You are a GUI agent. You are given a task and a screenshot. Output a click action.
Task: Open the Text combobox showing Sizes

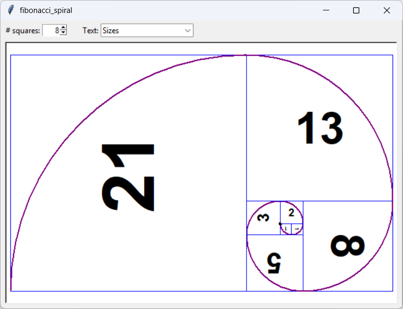click(x=147, y=30)
